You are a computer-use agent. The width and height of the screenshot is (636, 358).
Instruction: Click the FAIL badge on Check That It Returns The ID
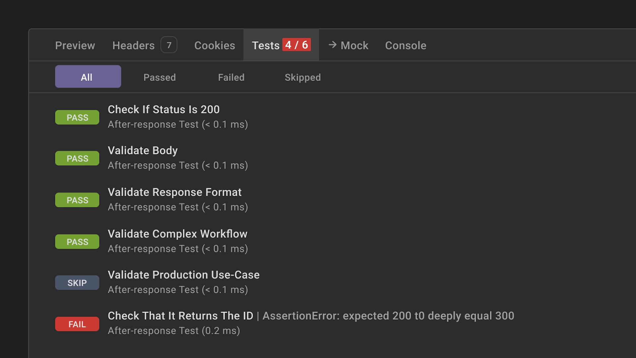(x=77, y=324)
